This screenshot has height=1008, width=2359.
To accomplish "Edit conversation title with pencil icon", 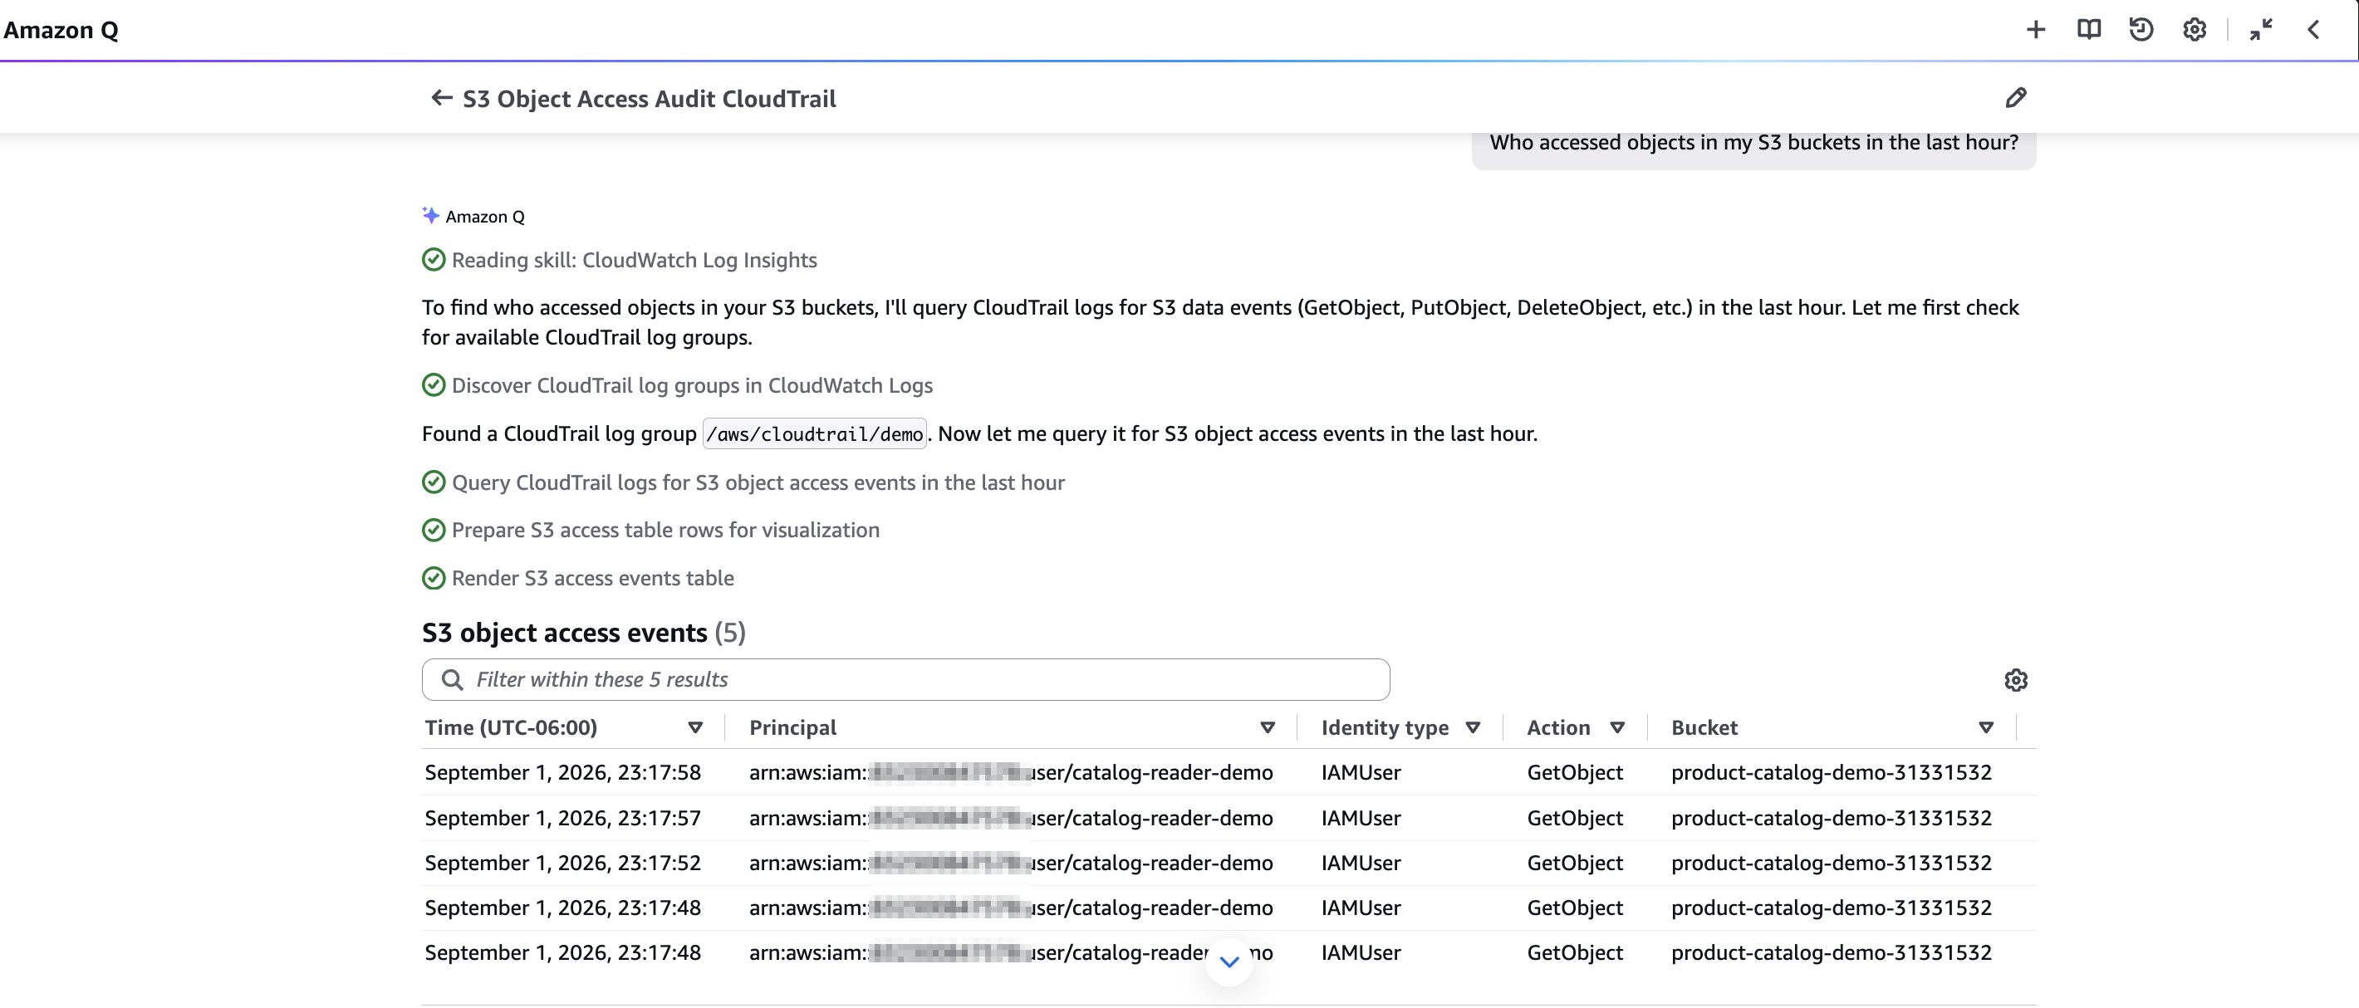I will coord(2016,98).
